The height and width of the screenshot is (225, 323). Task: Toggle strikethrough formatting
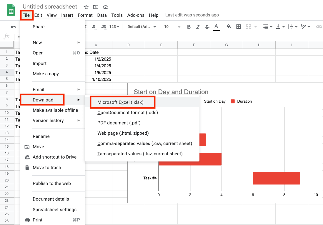click(207, 27)
